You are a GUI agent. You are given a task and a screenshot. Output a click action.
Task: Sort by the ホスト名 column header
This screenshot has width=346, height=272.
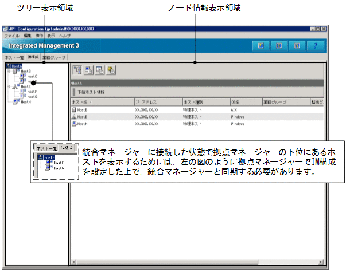[x=103, y=102]
